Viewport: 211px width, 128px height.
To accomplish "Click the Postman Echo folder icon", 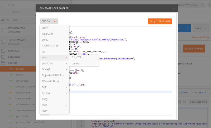I will pyautogui.click(x=3, y=30).
